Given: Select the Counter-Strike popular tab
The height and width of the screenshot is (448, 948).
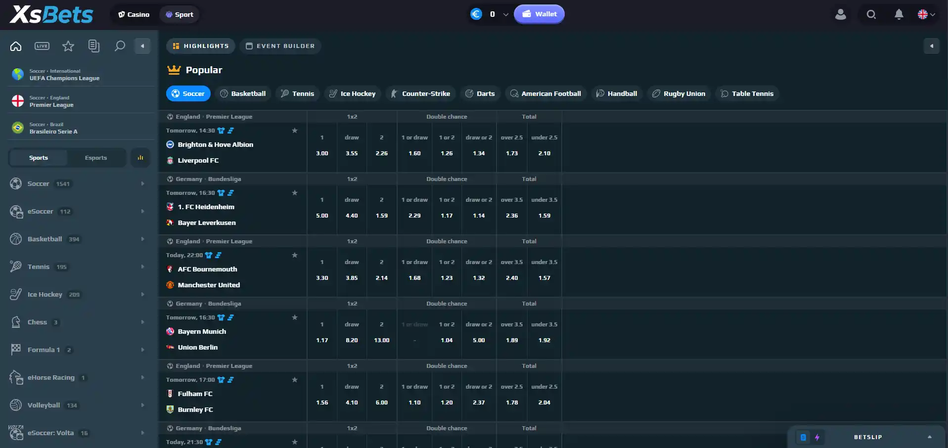Looking at the screenshot, I should (x=421, y=93).
